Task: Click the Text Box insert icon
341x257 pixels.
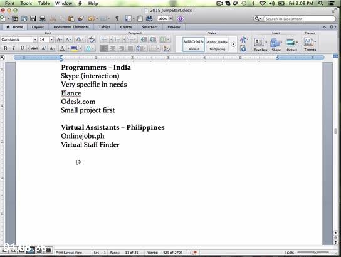Action: point(259,43)
